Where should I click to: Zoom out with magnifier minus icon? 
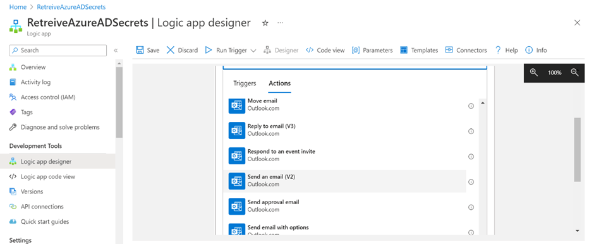tap(574, 72)
